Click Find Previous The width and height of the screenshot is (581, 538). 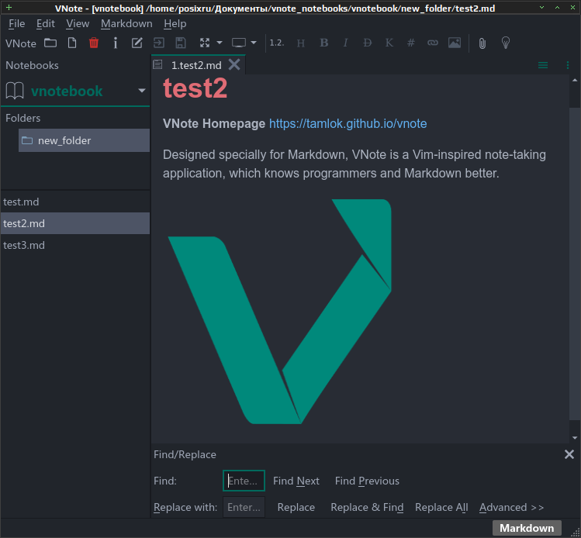367,481
